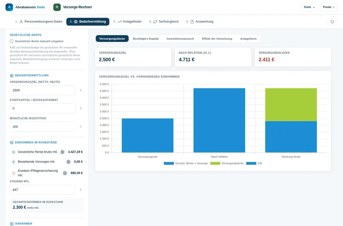Switch to Anlageform sub-tab
This screenshot has height=226, width=343.
(x=248, y=39)
